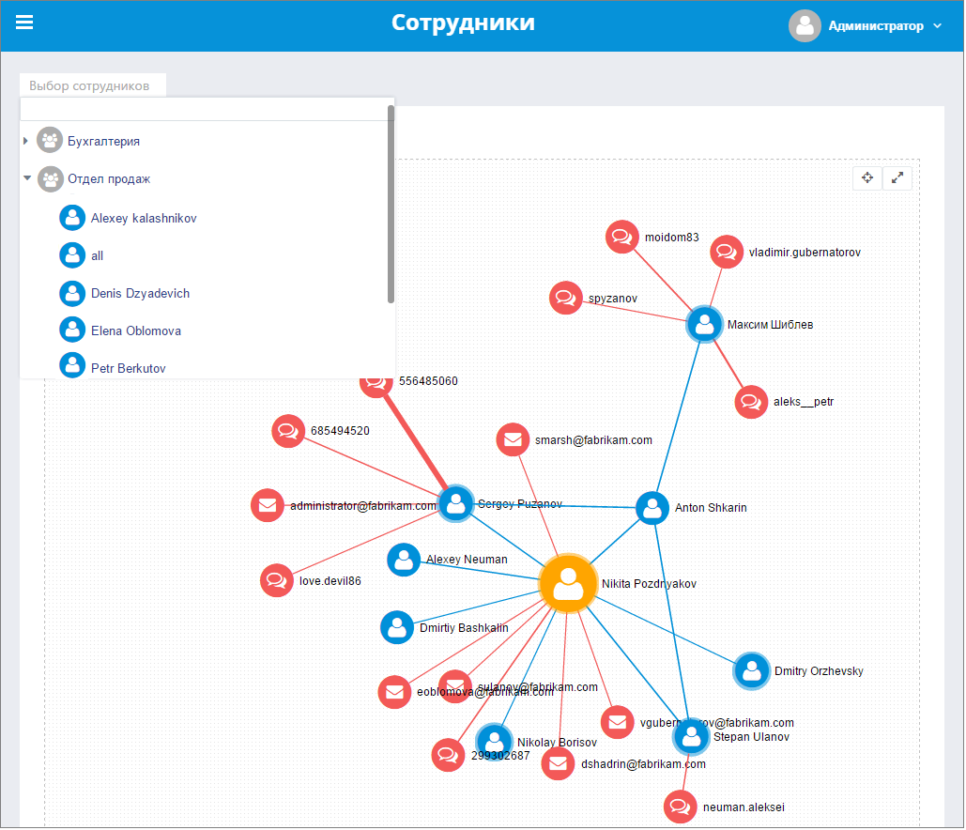Click the Администратор user name

tap(876, 26)
